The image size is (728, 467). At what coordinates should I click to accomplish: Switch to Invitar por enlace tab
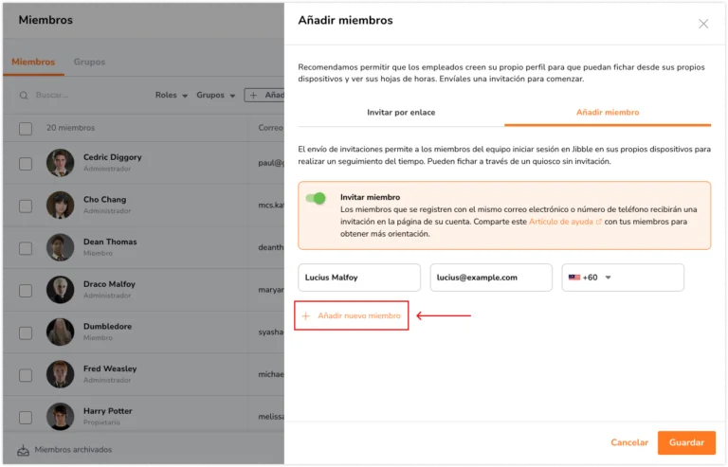tap(401, 113)
